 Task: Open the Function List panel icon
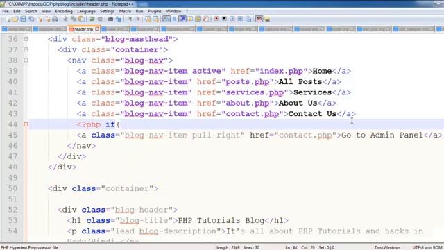pos(206,19)
